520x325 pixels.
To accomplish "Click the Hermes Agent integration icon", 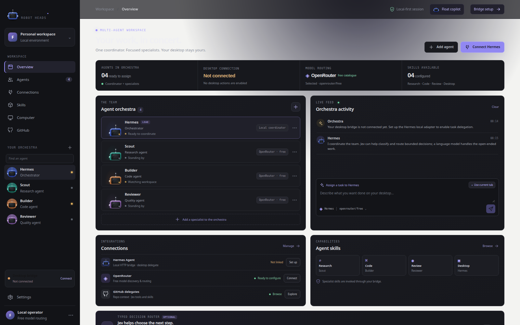I will coord(106,262).
